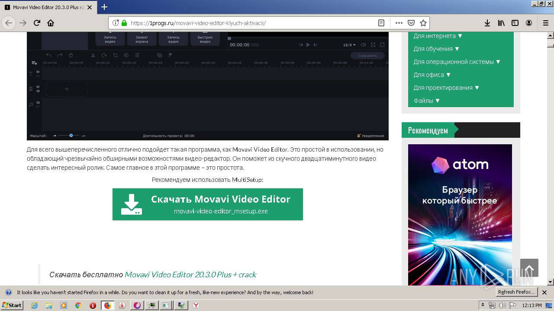The width and height of the screenshot is (554, 311).
Task: Open the network status tray icon
Action: [492, 305]
